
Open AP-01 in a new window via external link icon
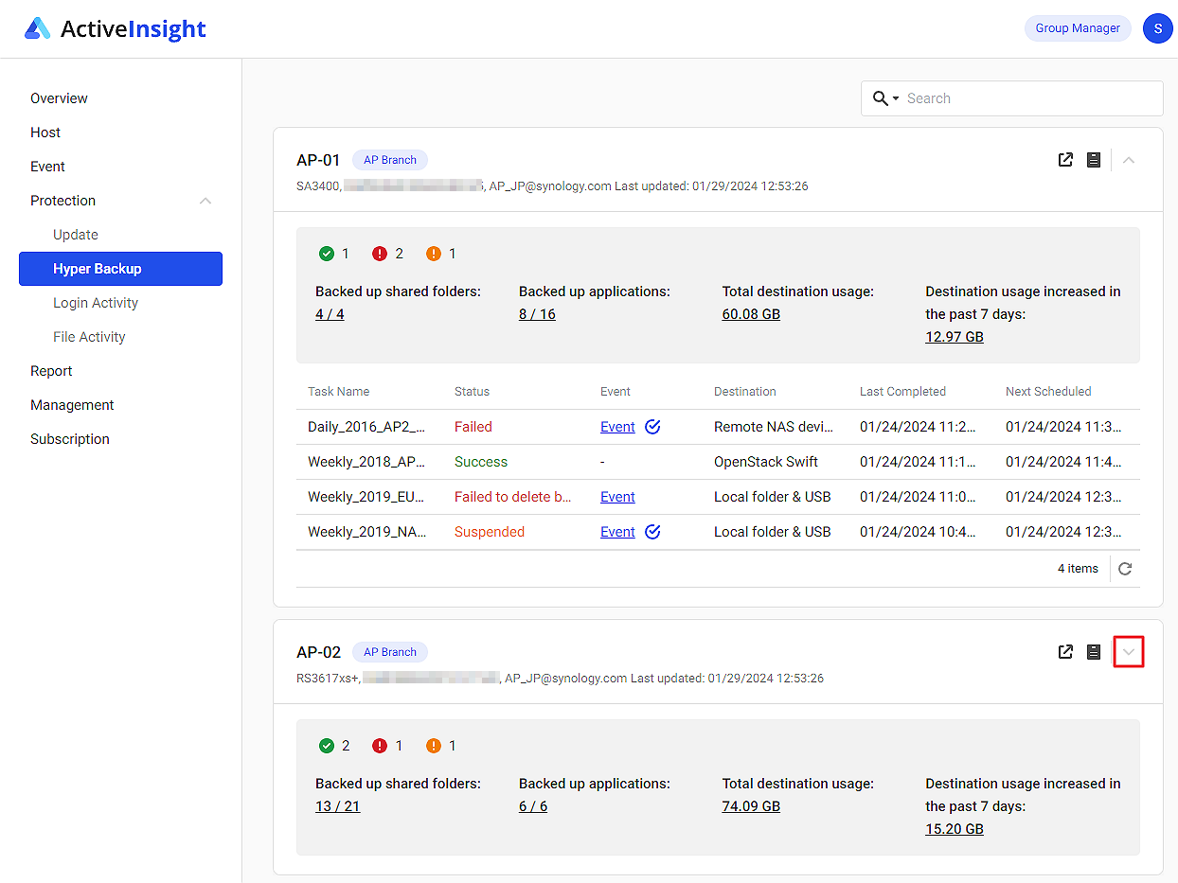[1065, 160]
